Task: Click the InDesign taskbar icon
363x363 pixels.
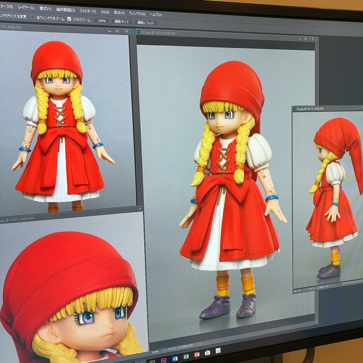Action: pyautogui.click(x=164, y=361)
